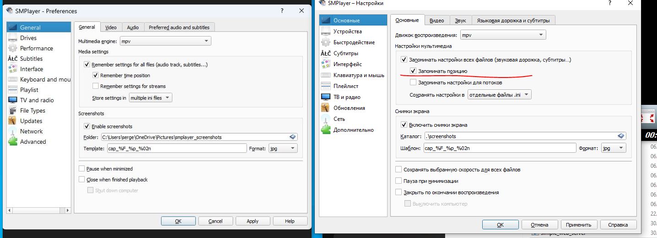Enable Pause when minimized
Viewport: 657px width, 238px height.
coord(82,169)
